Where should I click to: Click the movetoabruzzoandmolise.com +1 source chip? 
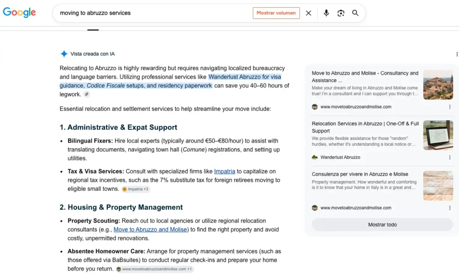click(154, 269)
